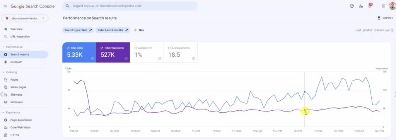
Task: Click the Discover asterisk icon
Action: (5, 62)
